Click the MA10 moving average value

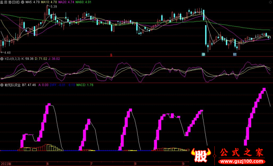51,2
